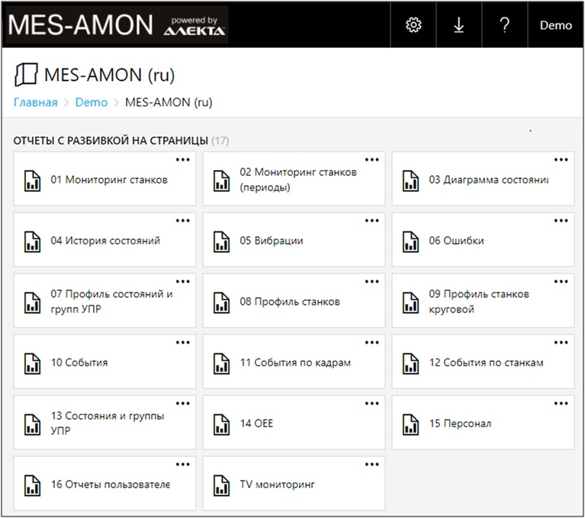Open the ellipsis menu for 06 Ошибки
The height and width of the screenshot is (518, 585).
coord(561,221)
